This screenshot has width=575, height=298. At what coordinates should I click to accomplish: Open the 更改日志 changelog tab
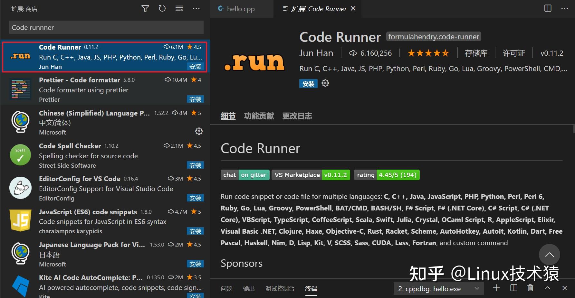pos(297,116)
